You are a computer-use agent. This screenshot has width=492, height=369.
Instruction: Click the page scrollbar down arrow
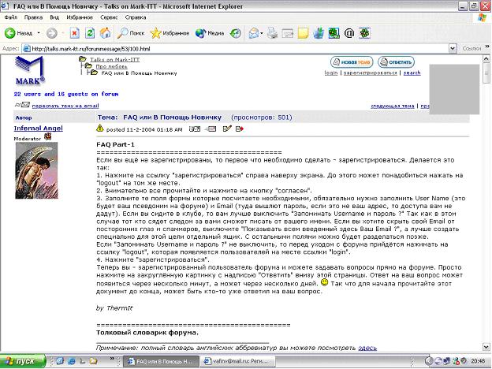tap(486, 347)
